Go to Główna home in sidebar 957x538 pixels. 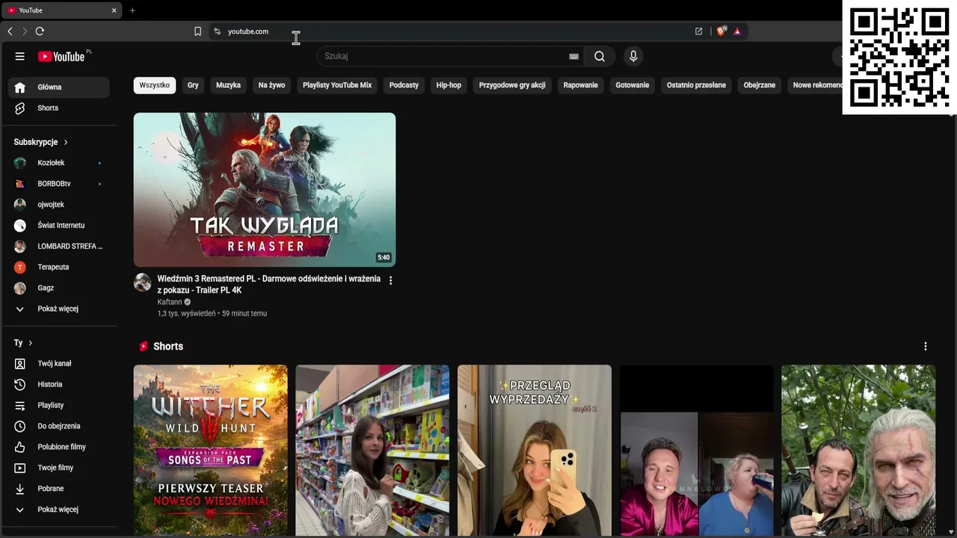pos(59,87)
